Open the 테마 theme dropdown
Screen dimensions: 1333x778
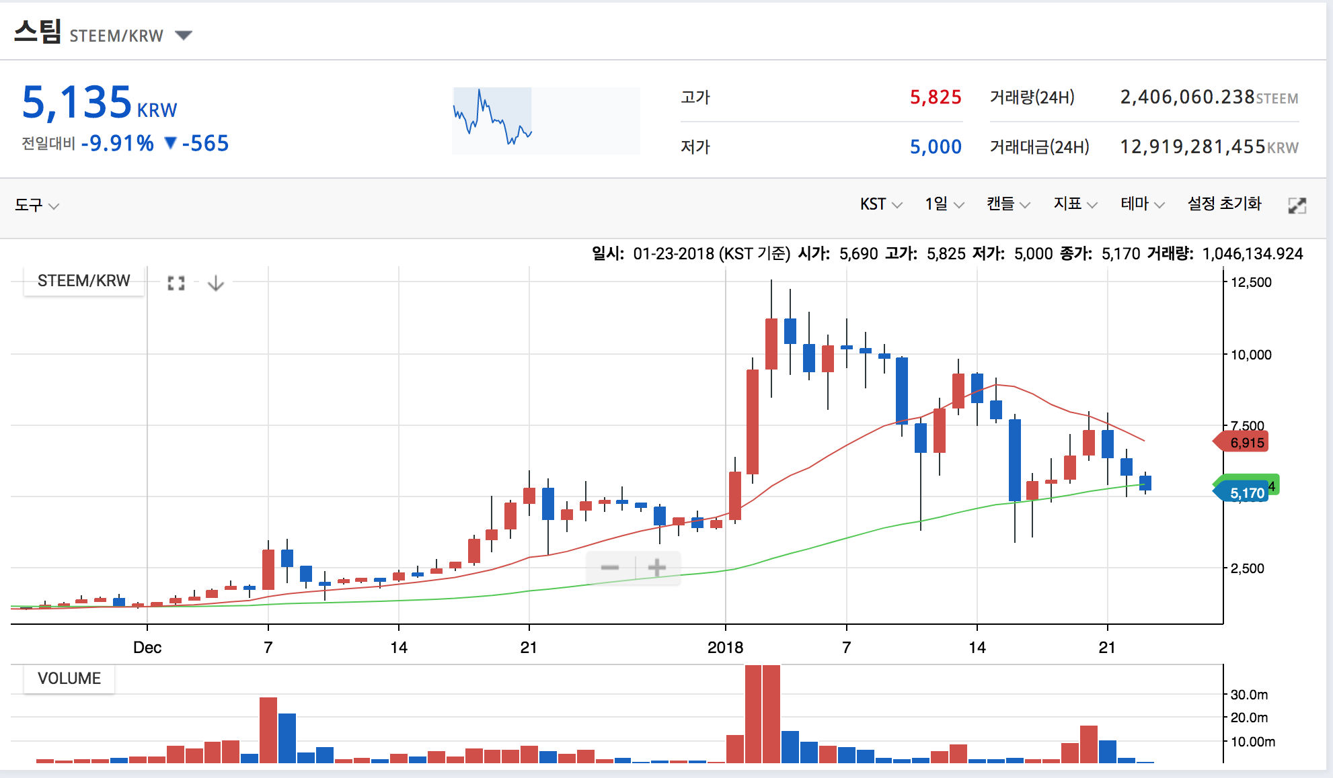coord(1141,204)
